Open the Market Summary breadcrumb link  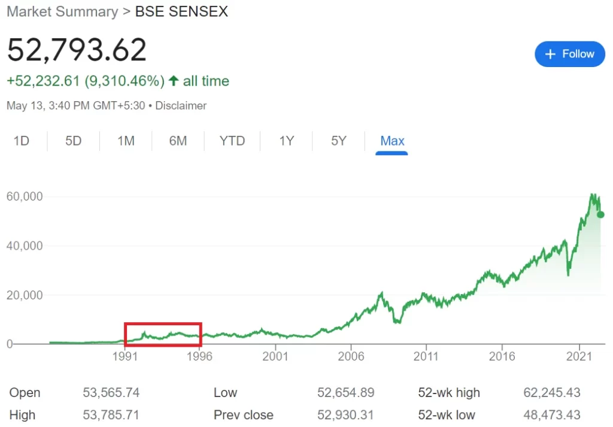tap(62, 11)
